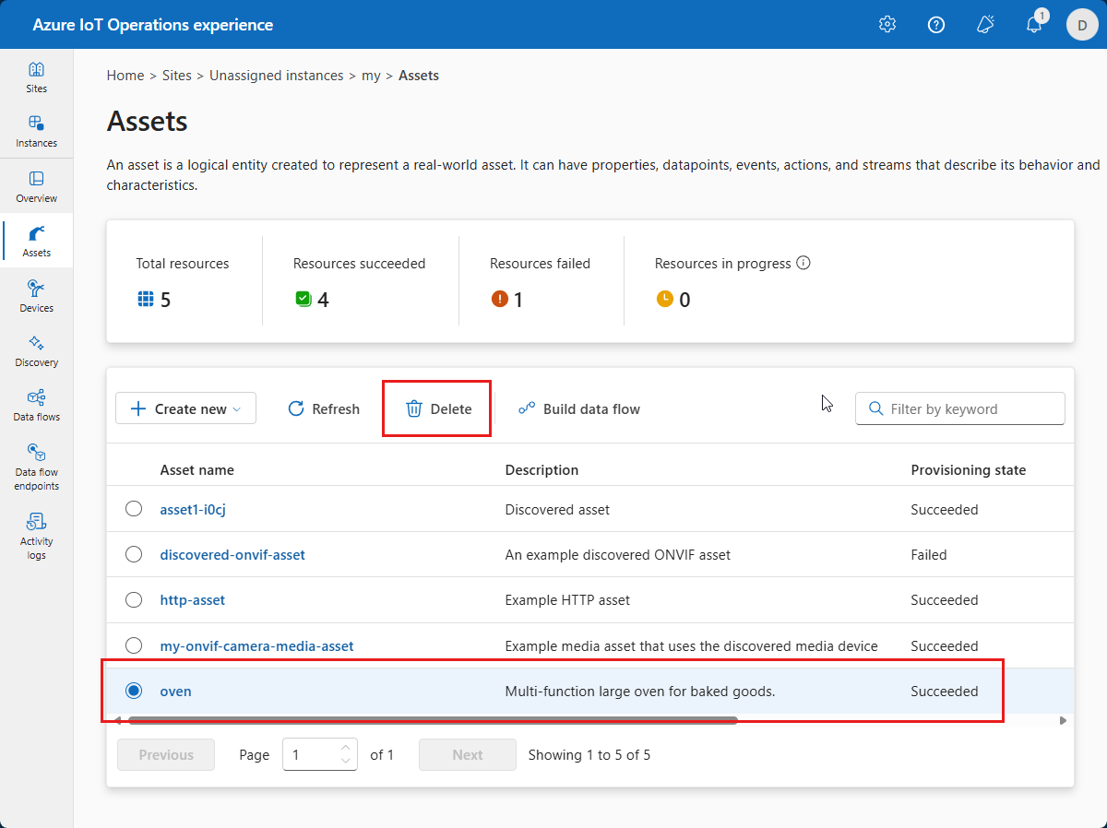Navigate to Unassigned instances breadcrumb

pos(276,76)
